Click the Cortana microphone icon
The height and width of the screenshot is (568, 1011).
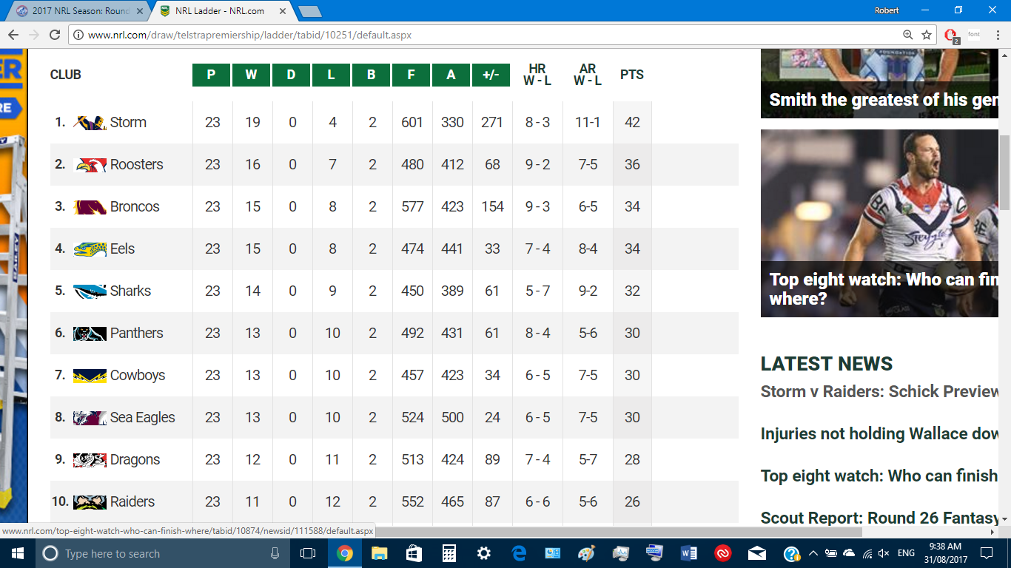[x=275, y=553]
